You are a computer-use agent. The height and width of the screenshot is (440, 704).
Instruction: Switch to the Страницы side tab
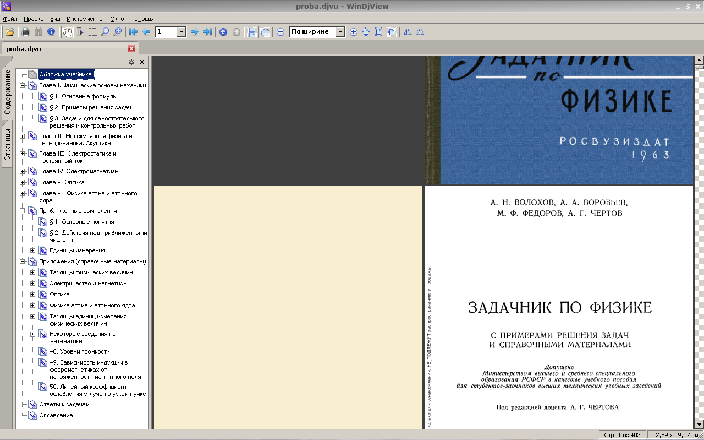[x=7, y=145]
